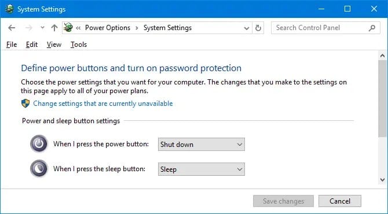Screen dimensions: 388x214
Task: Click the forward navigation arrow
Action: click(29, 28)
